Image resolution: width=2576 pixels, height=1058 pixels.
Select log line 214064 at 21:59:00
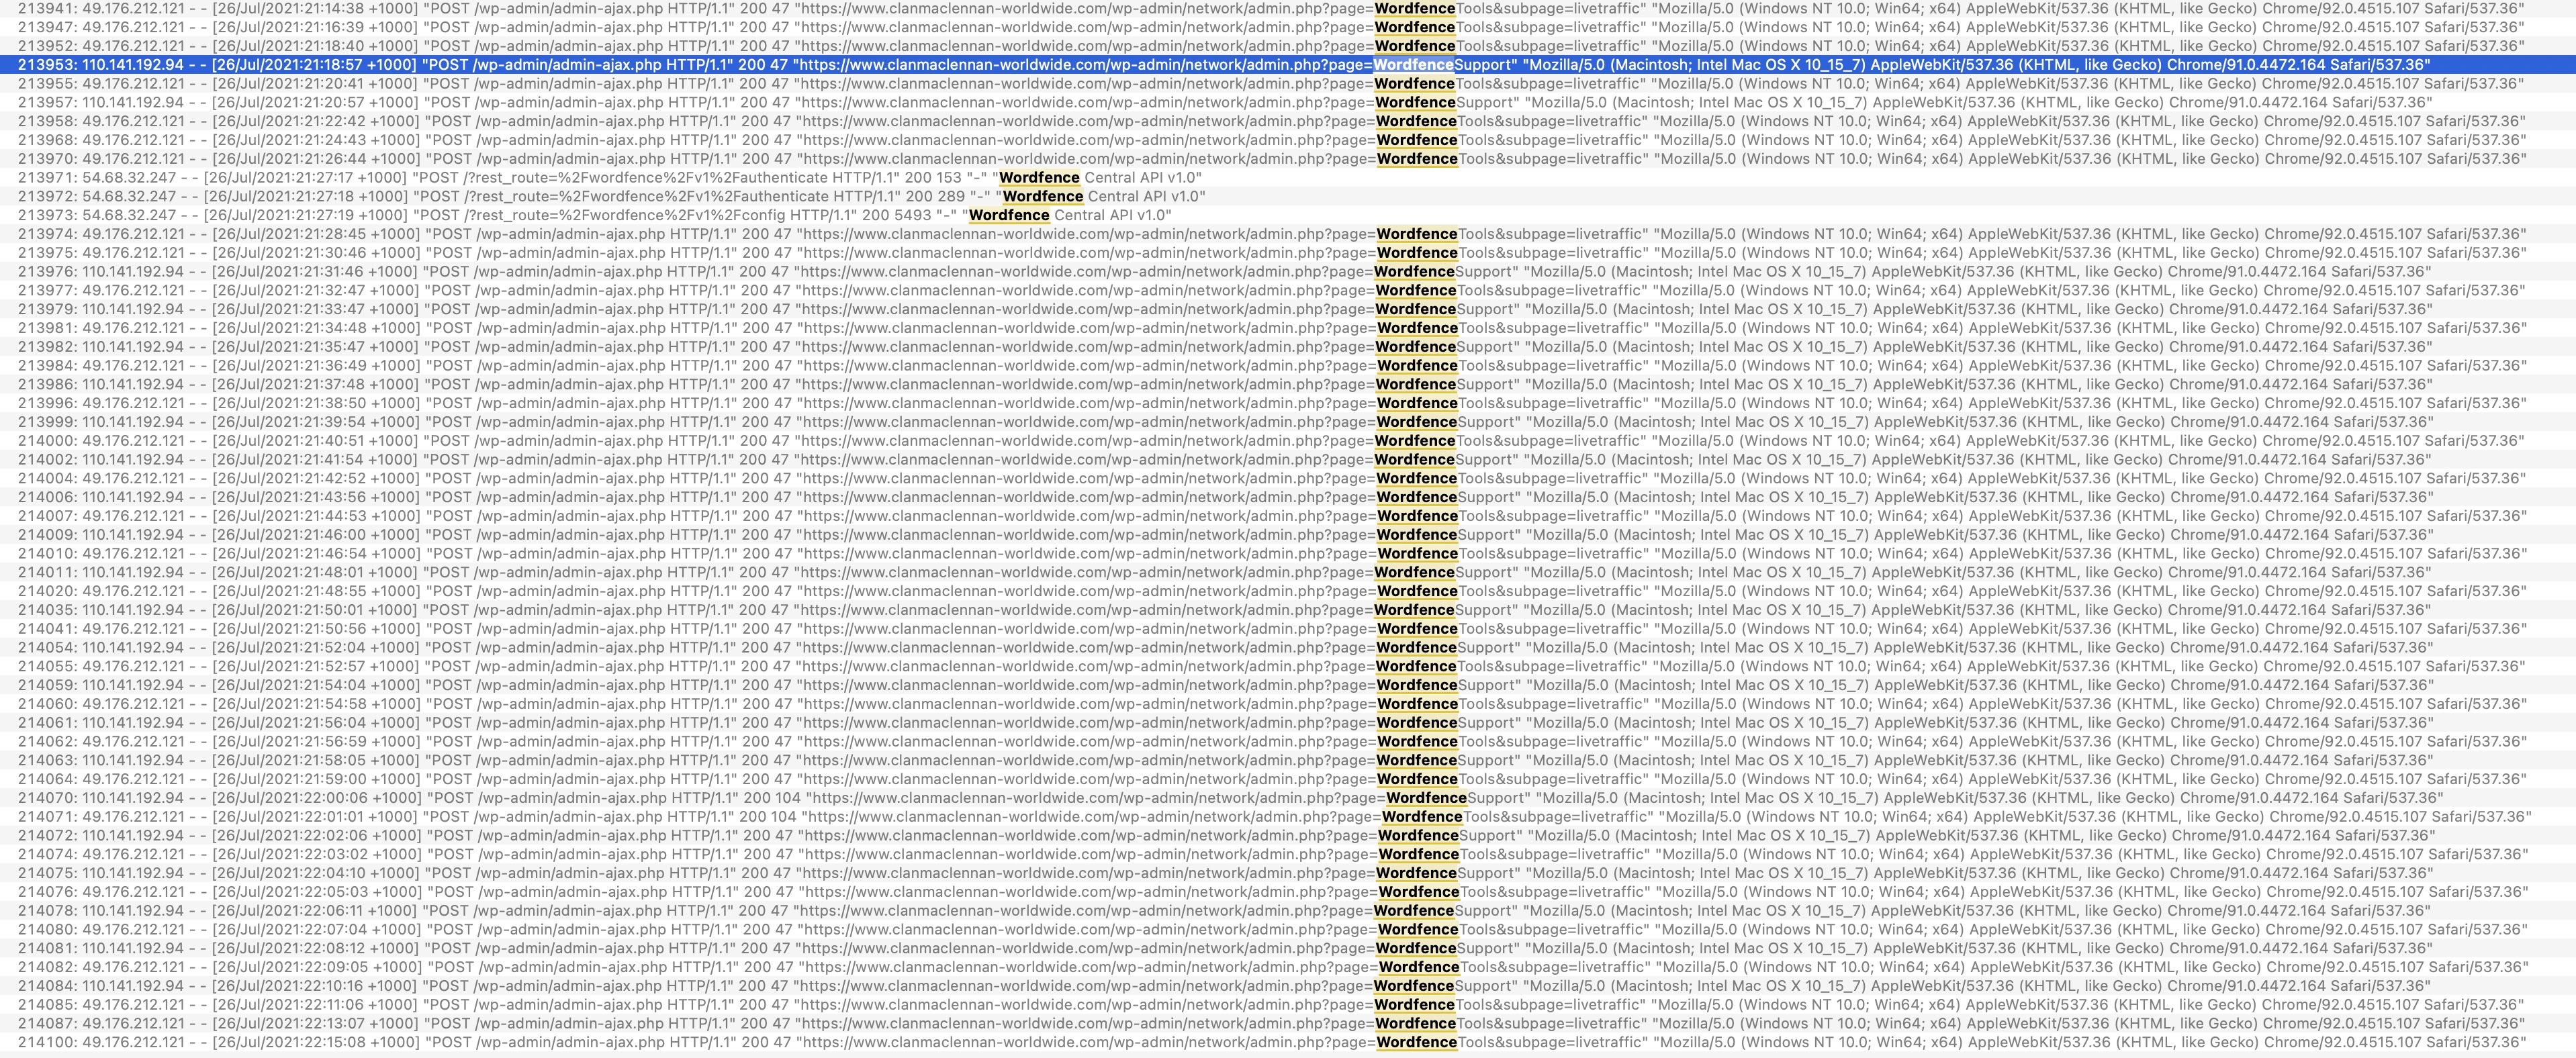[x=1288, y=779]
